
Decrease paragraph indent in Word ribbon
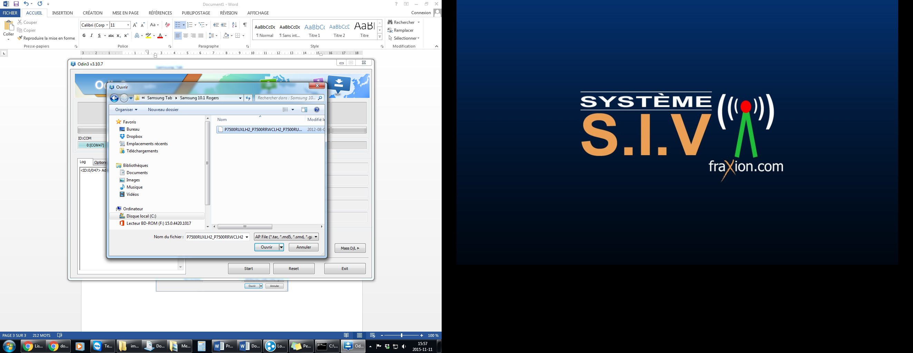216,25
